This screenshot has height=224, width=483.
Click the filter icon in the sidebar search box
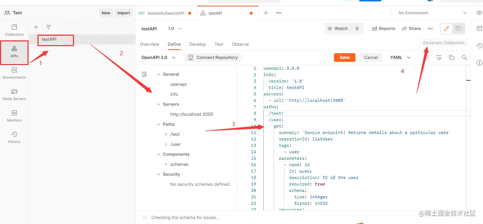click(x=49, y=27)
